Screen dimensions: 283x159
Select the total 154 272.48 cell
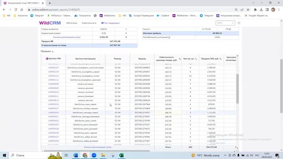211,147
